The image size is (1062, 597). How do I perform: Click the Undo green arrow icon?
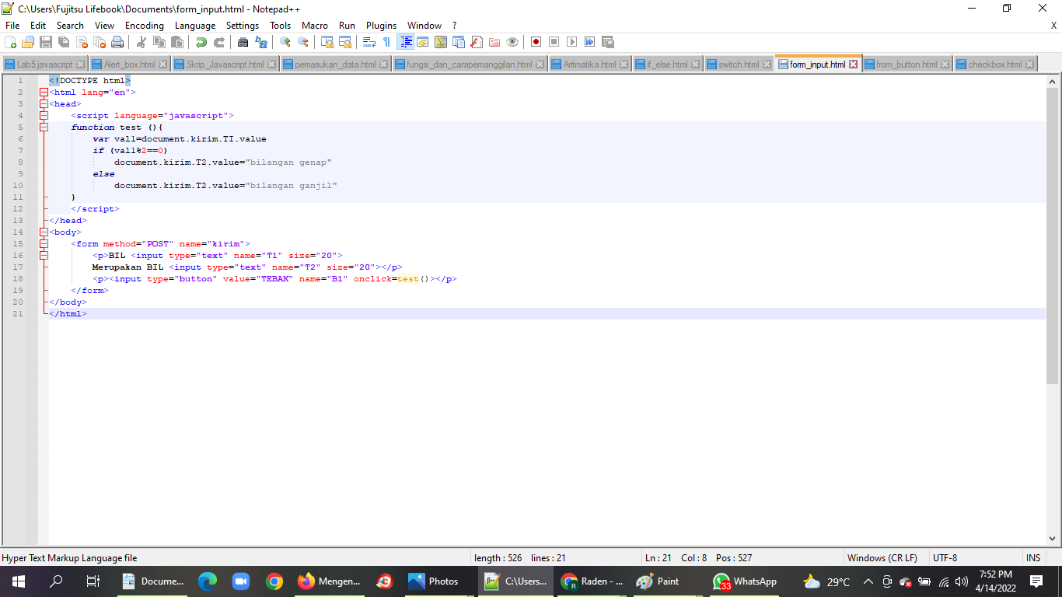pyautogui.click(x=201, y=42)
